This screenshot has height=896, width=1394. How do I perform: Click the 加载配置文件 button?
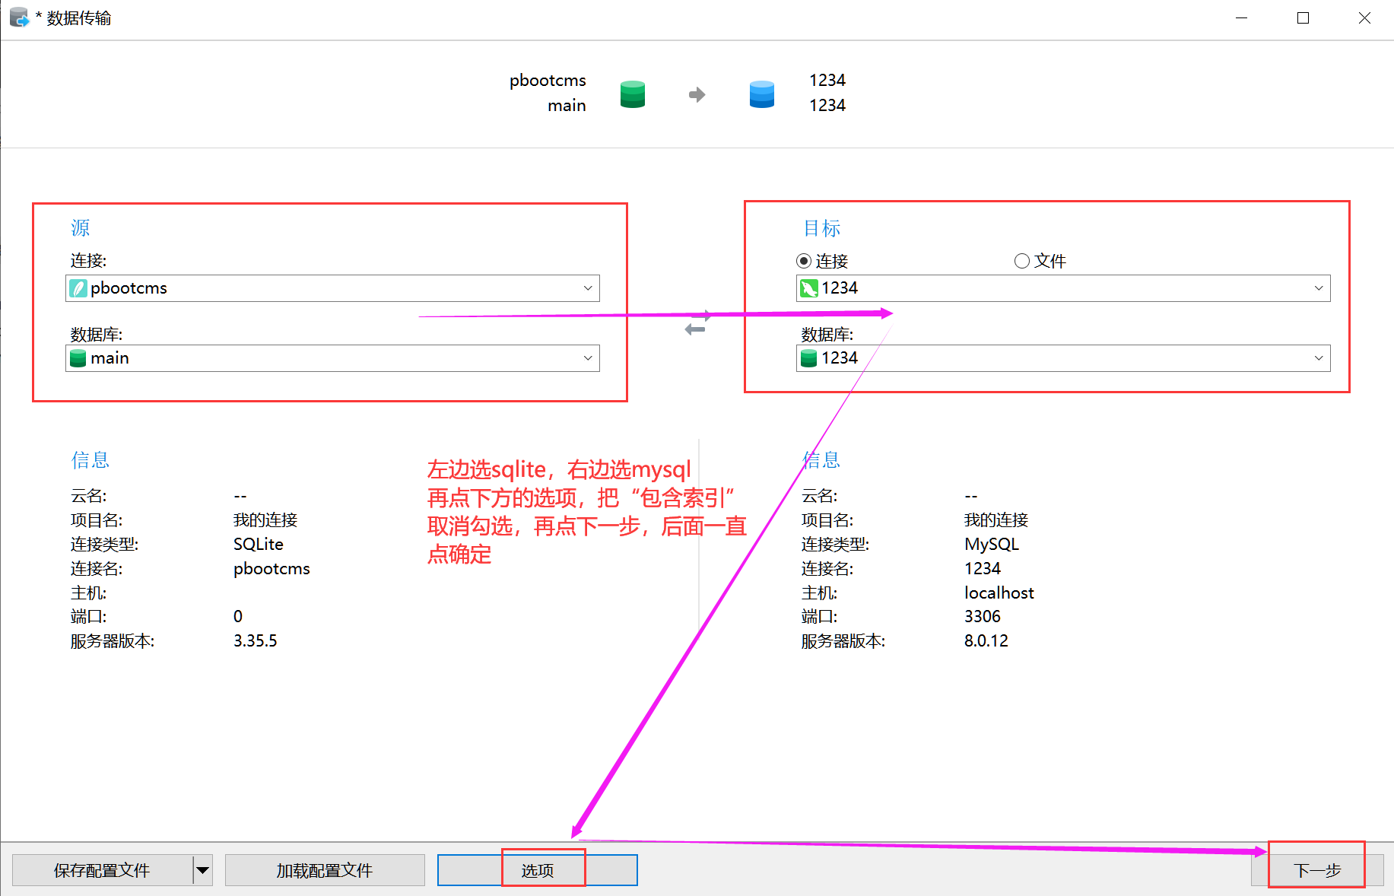(325, 870)
